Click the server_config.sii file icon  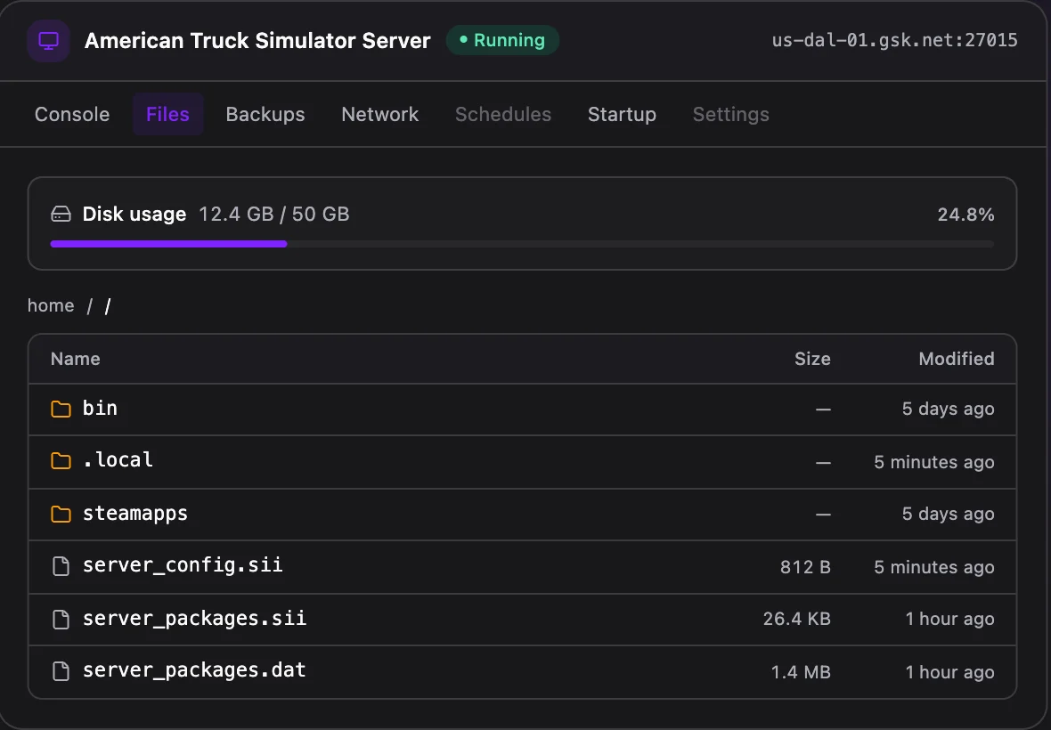[61, 566]
